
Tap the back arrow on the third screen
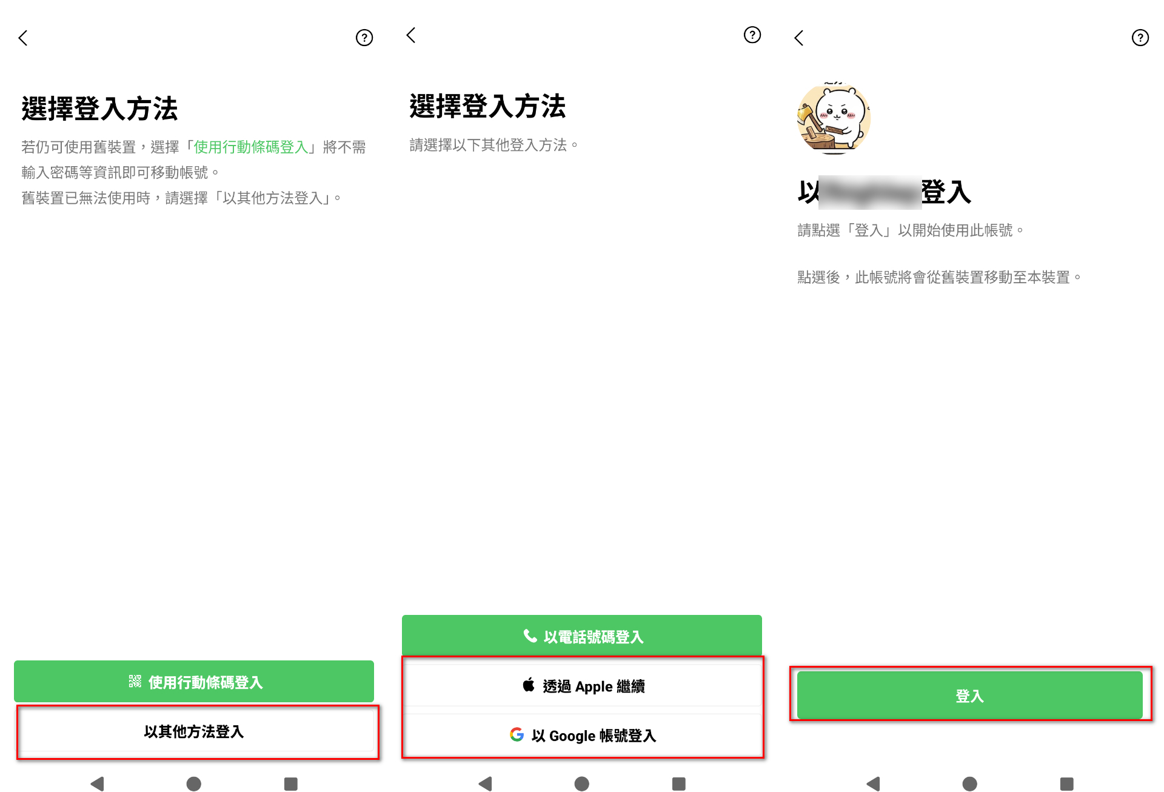[799, 38]
